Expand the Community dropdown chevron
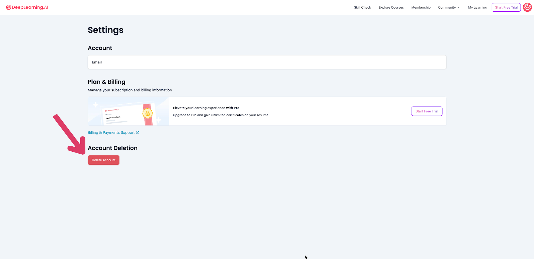534x259 pixels. (x=459, y=7)
